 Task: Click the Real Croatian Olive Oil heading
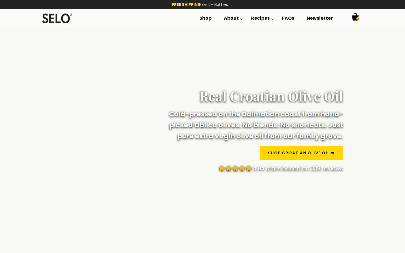coord(271,96)
